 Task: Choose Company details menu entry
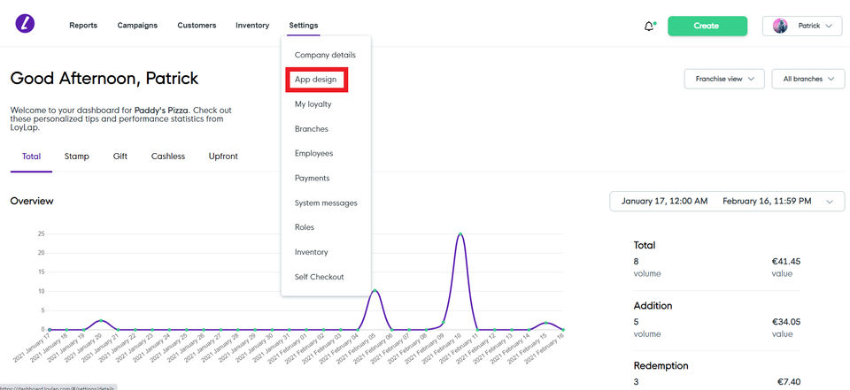click(325, 55)
